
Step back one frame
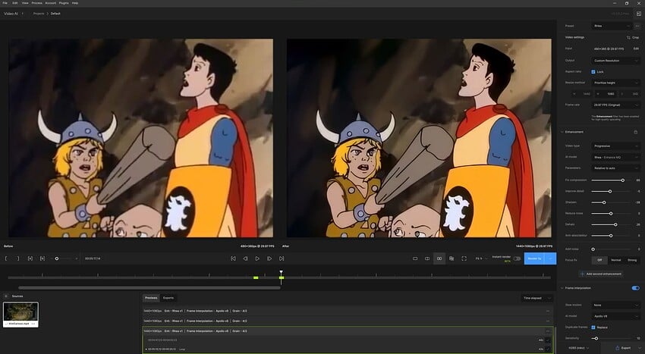coord(245,258)
